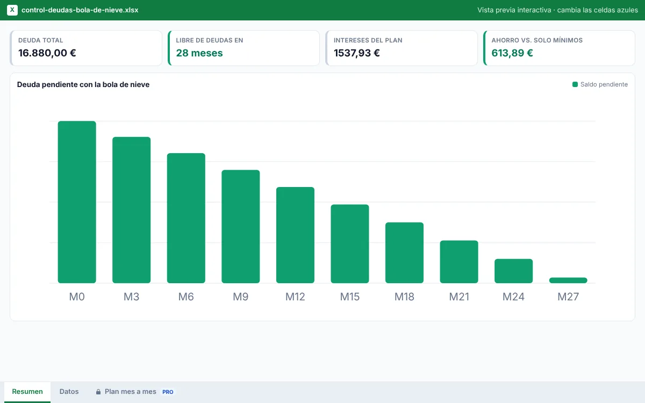Click the lock icon beside Plan mes a mes
Screen dimensions: 645x403
tap(98, 392)
